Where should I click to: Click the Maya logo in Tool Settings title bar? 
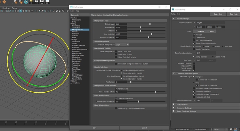(173, 9)
